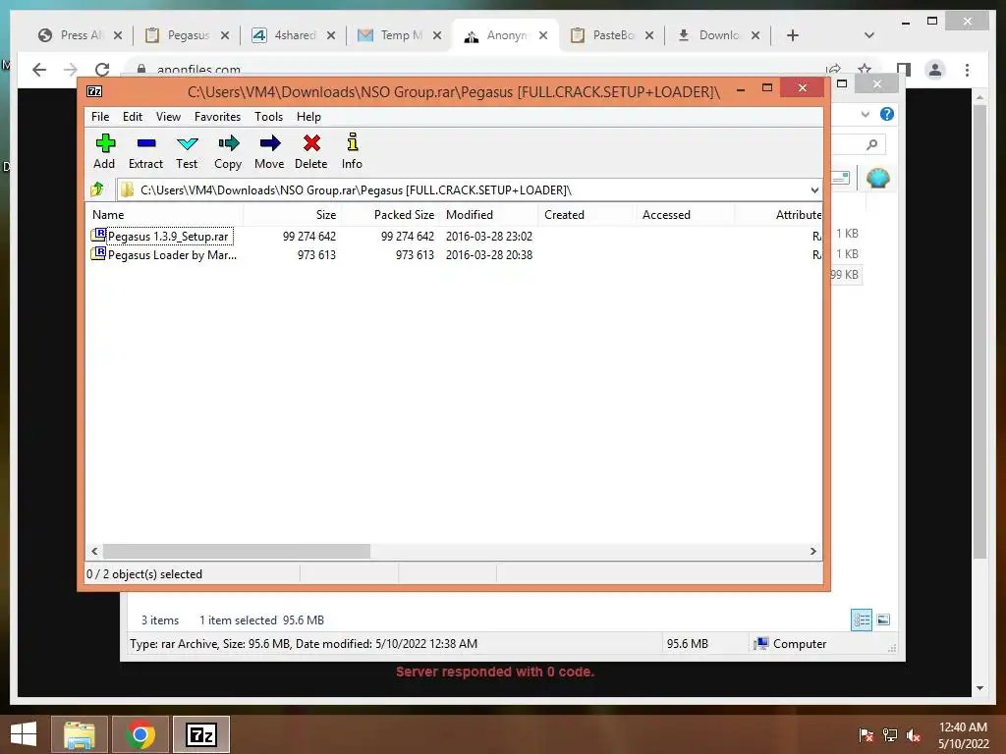Click the Test archive icon
Screen dimensions: 1006x754
coord(187,151)
